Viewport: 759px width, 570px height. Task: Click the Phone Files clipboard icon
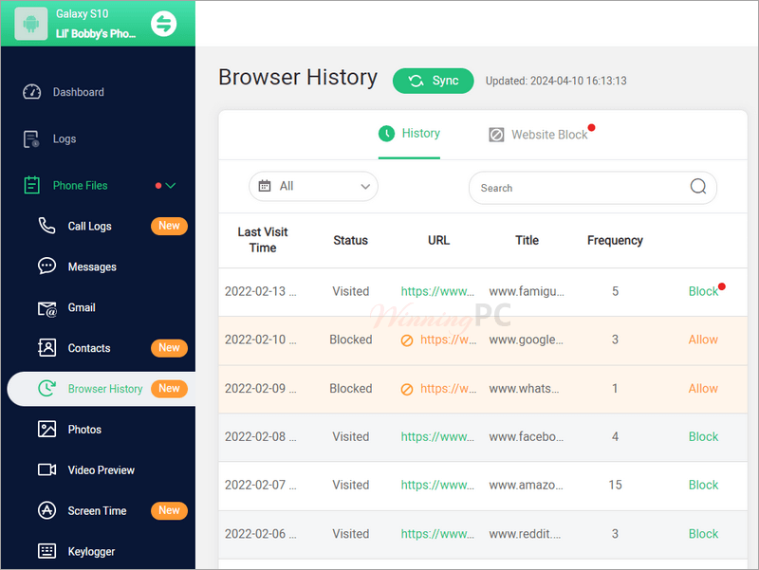(x=32, y=185)
